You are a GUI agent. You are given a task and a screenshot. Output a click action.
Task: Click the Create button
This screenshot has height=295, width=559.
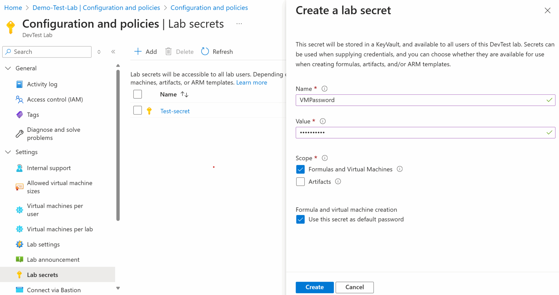pyautogui.click(x=314, y=287)
